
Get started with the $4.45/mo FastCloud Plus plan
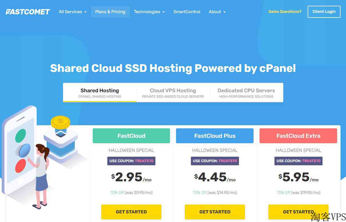[215, 212]
